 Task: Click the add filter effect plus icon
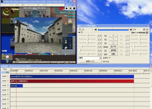click(147, 29)
